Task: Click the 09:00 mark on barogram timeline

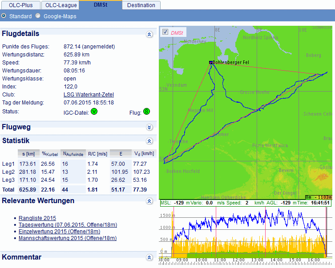Action: point(182,260)
